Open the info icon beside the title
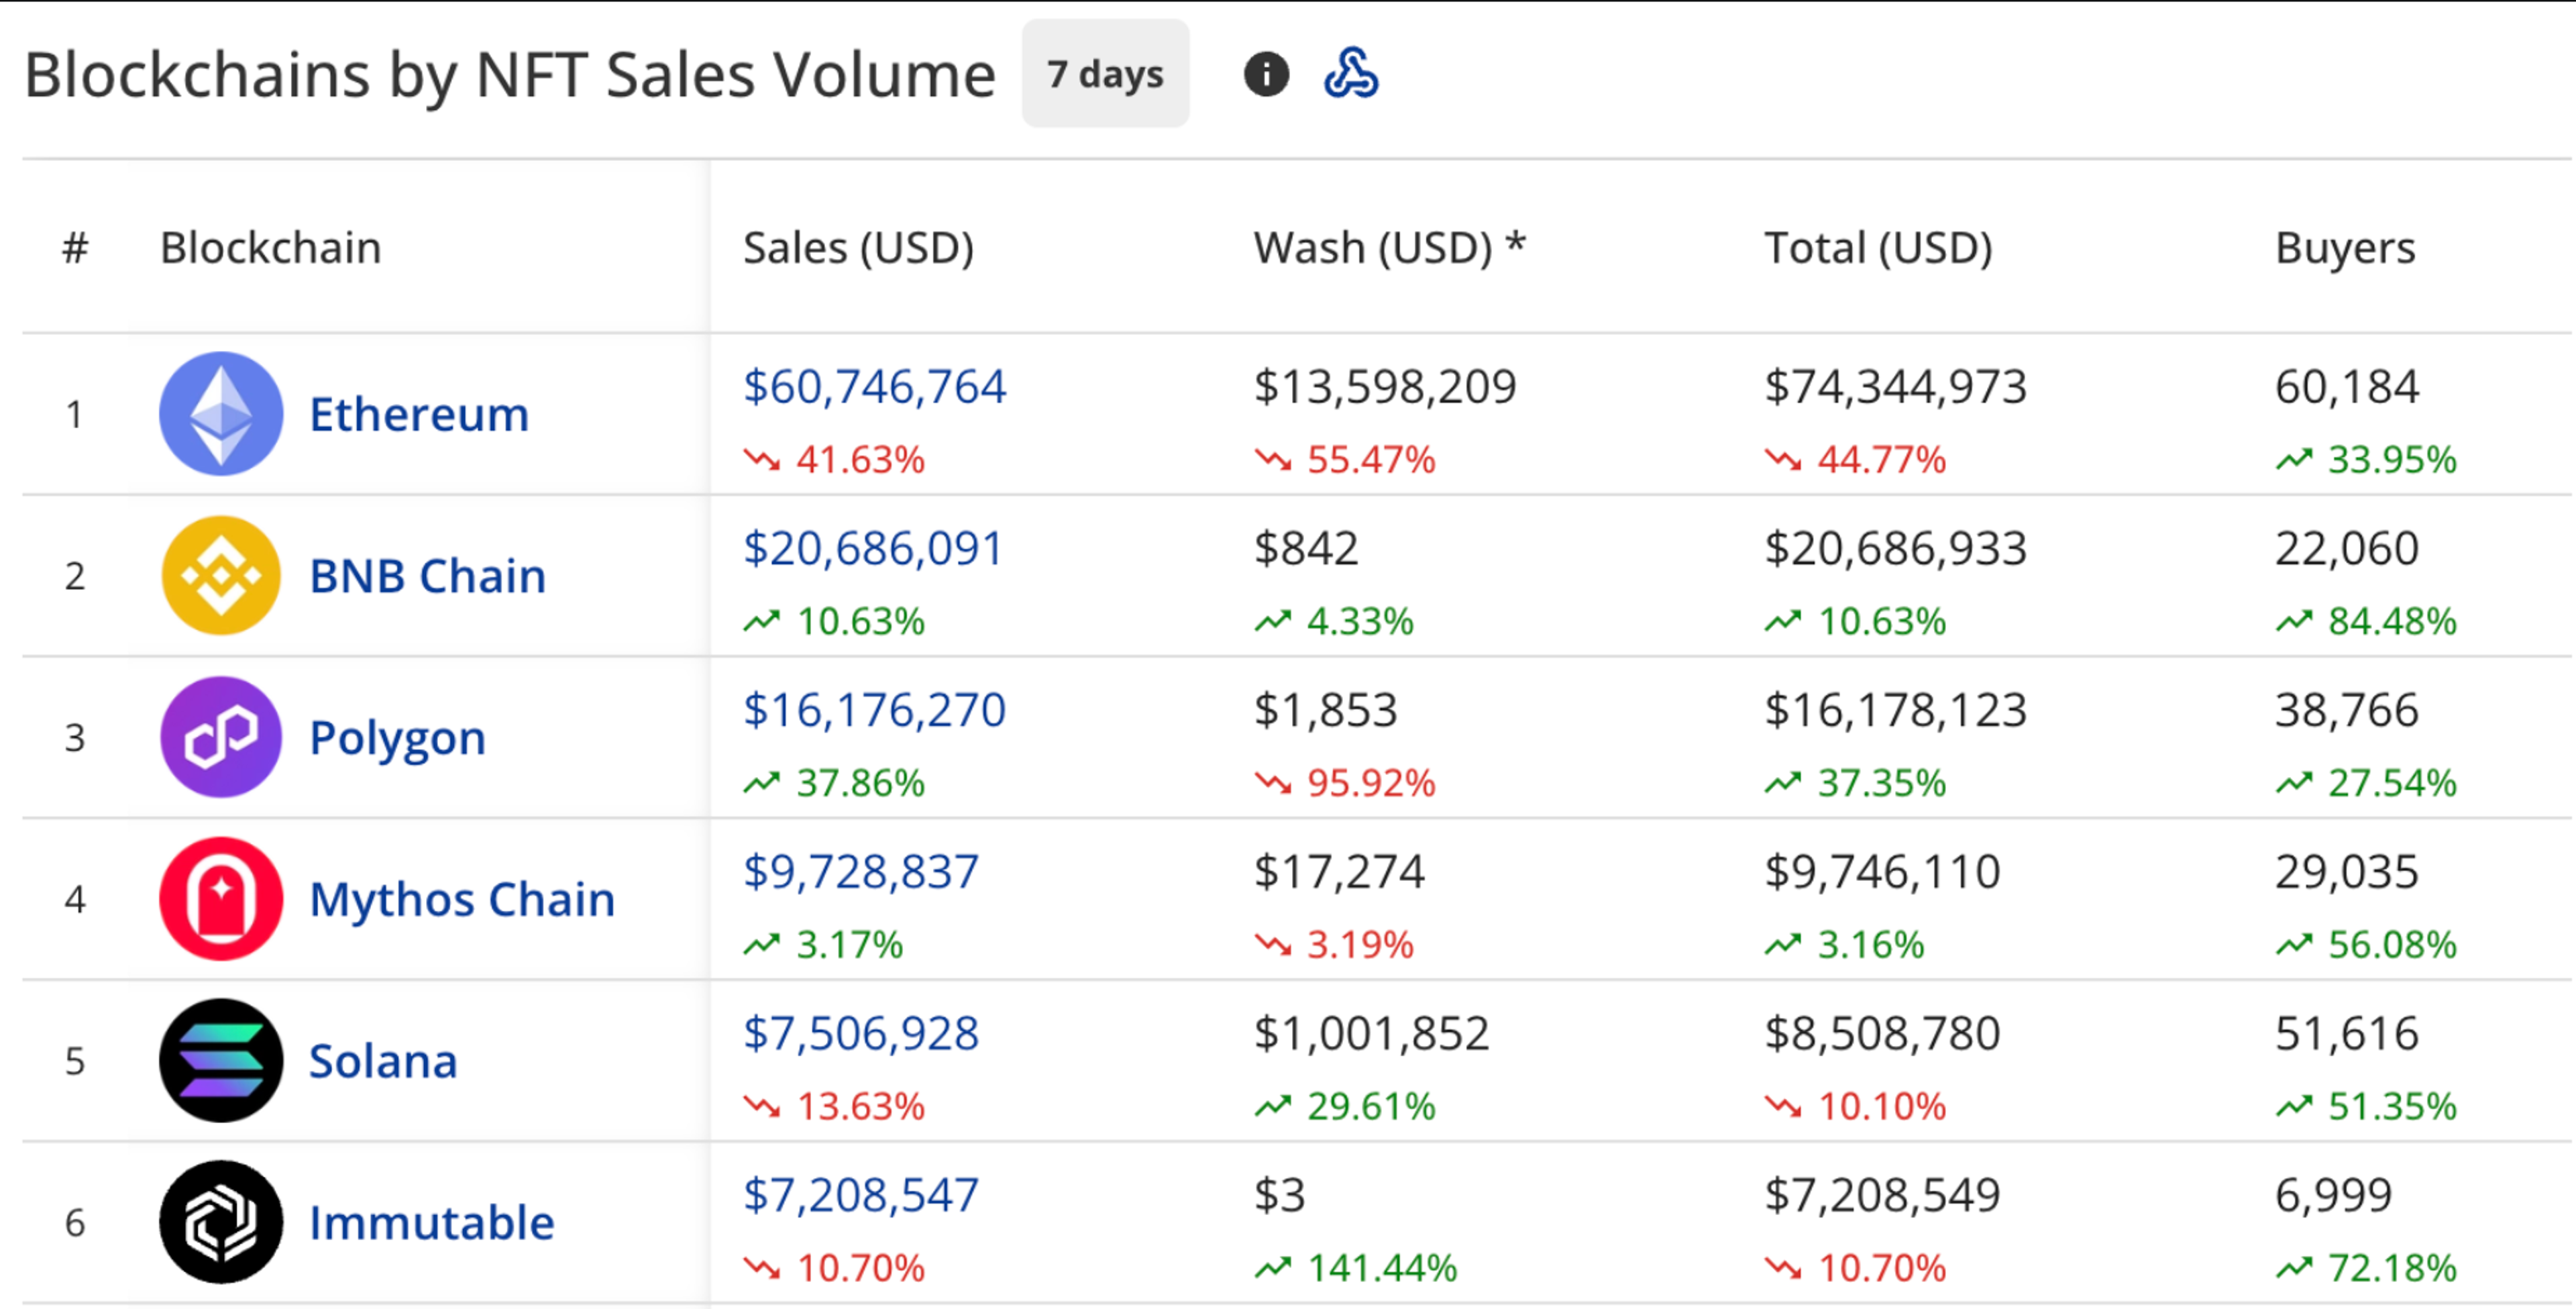This screenshot has width=2576, height=1309. pyautogui.click(x=1266, y=74)
